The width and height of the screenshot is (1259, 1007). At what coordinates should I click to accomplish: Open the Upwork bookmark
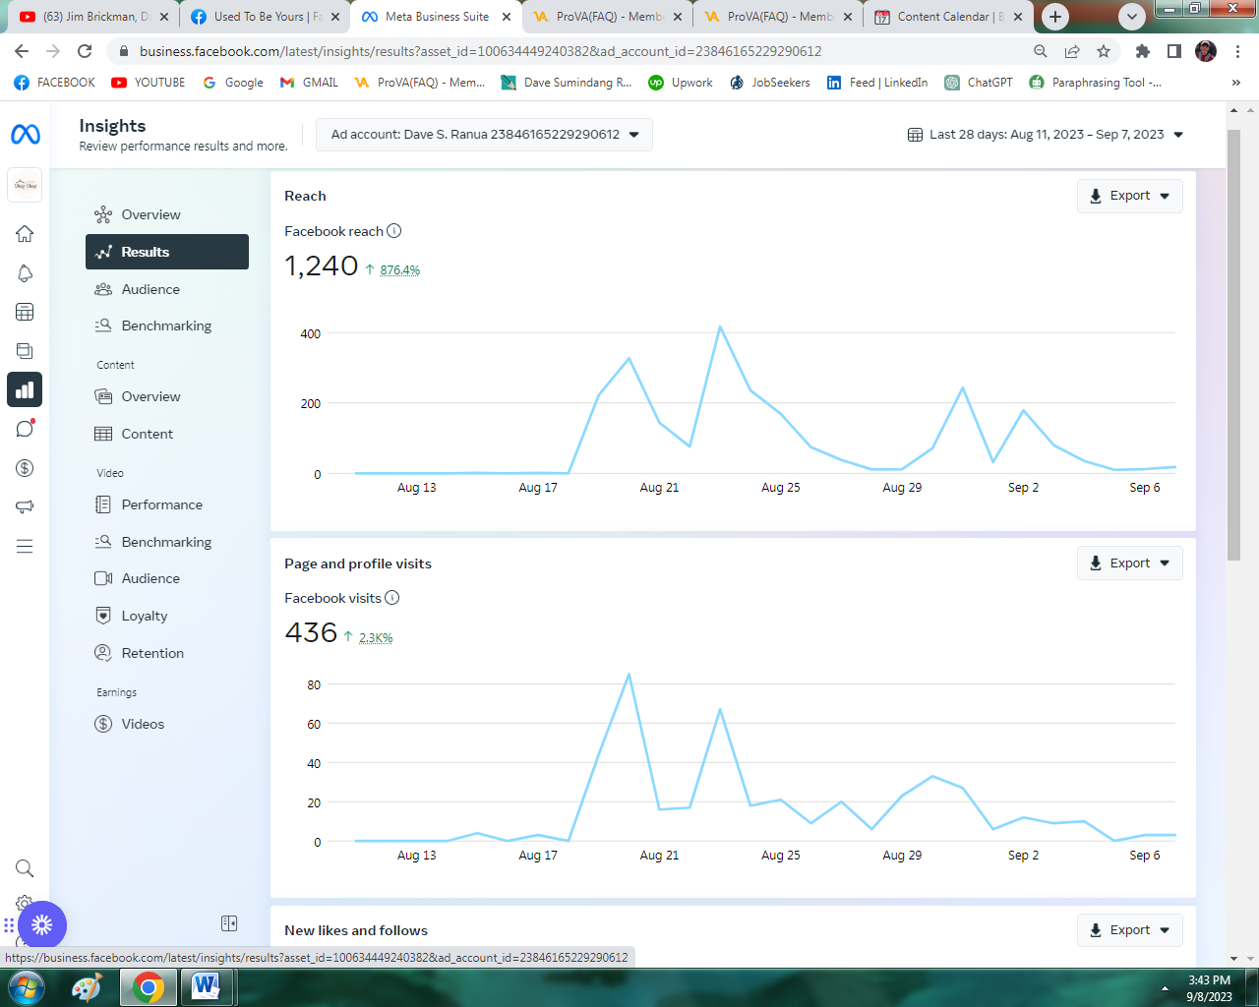coord(681,83)
